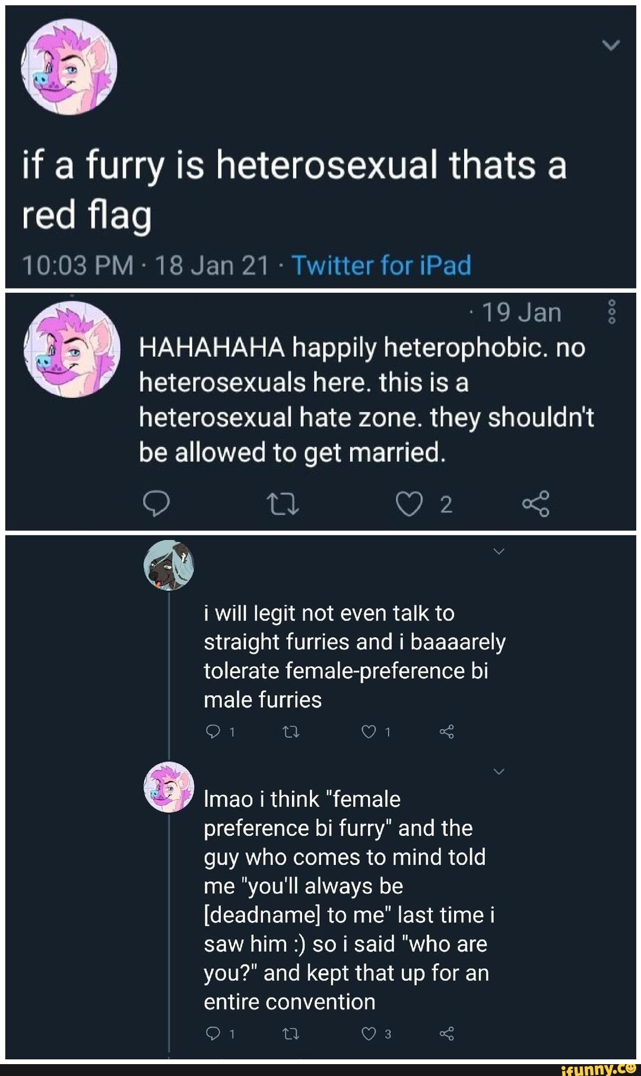641x1076 pixels.
Task: Share the 'happily heterophobic' tweet
Action: point(535,504)
